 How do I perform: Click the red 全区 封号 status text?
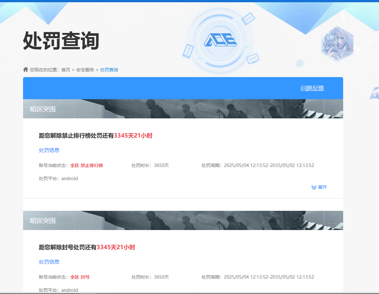(80, 277)
